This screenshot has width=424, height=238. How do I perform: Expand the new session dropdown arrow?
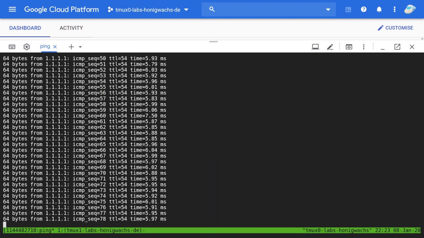coord(80,47)
